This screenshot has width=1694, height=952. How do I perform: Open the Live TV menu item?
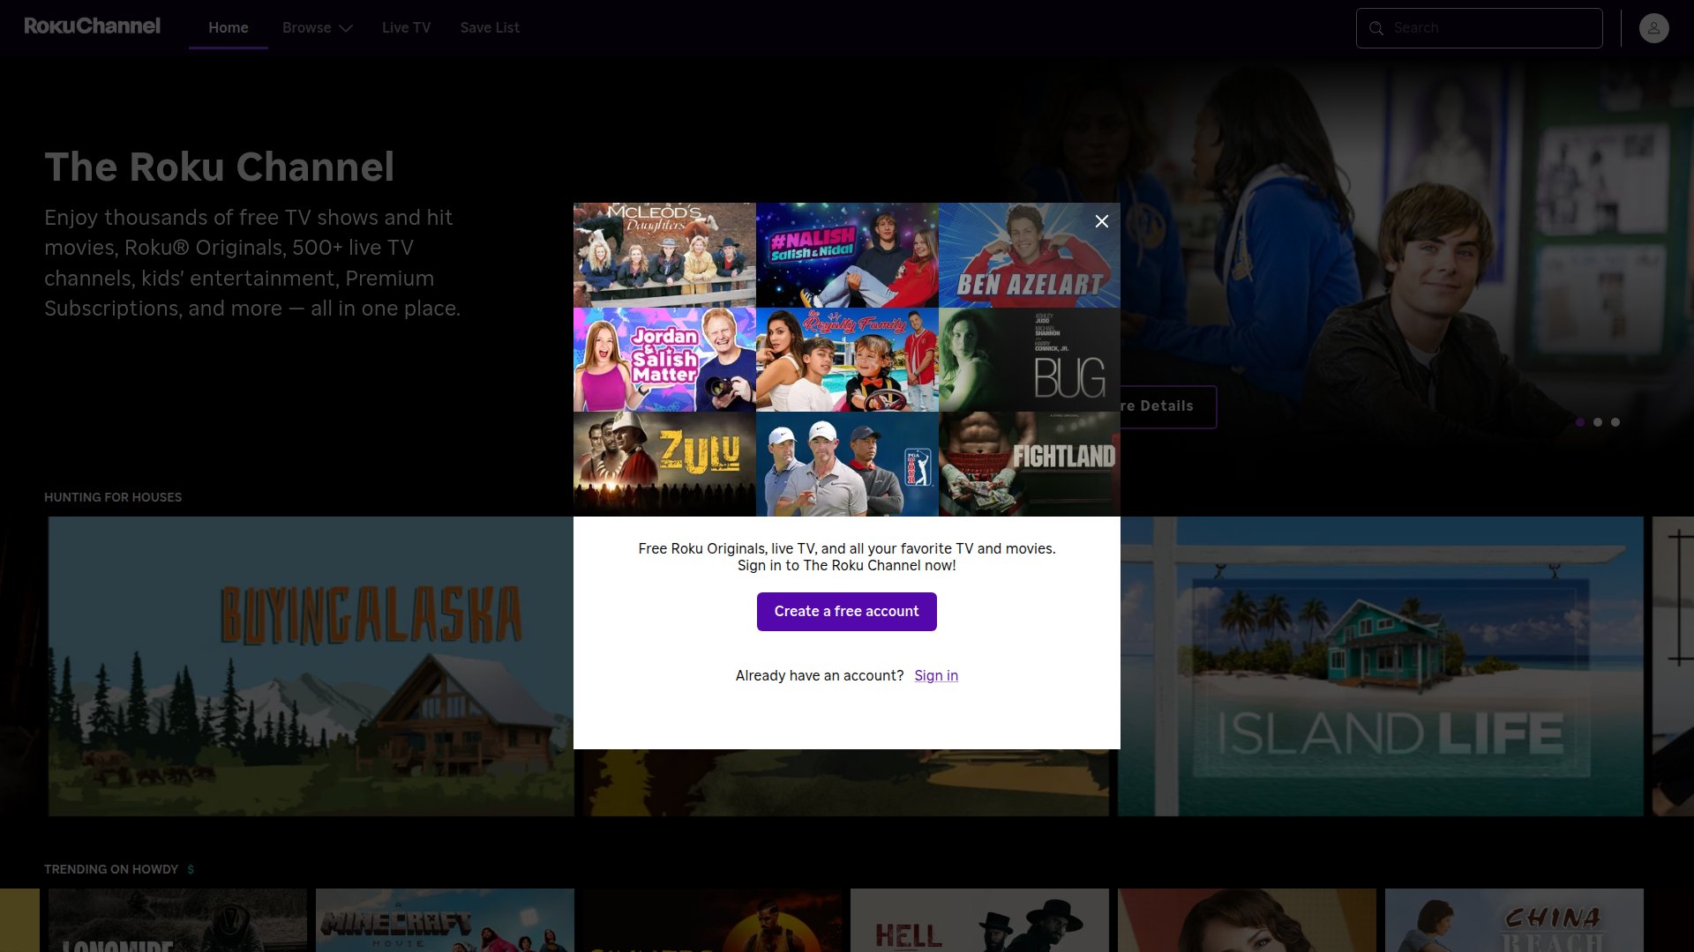tap(406, 28)
